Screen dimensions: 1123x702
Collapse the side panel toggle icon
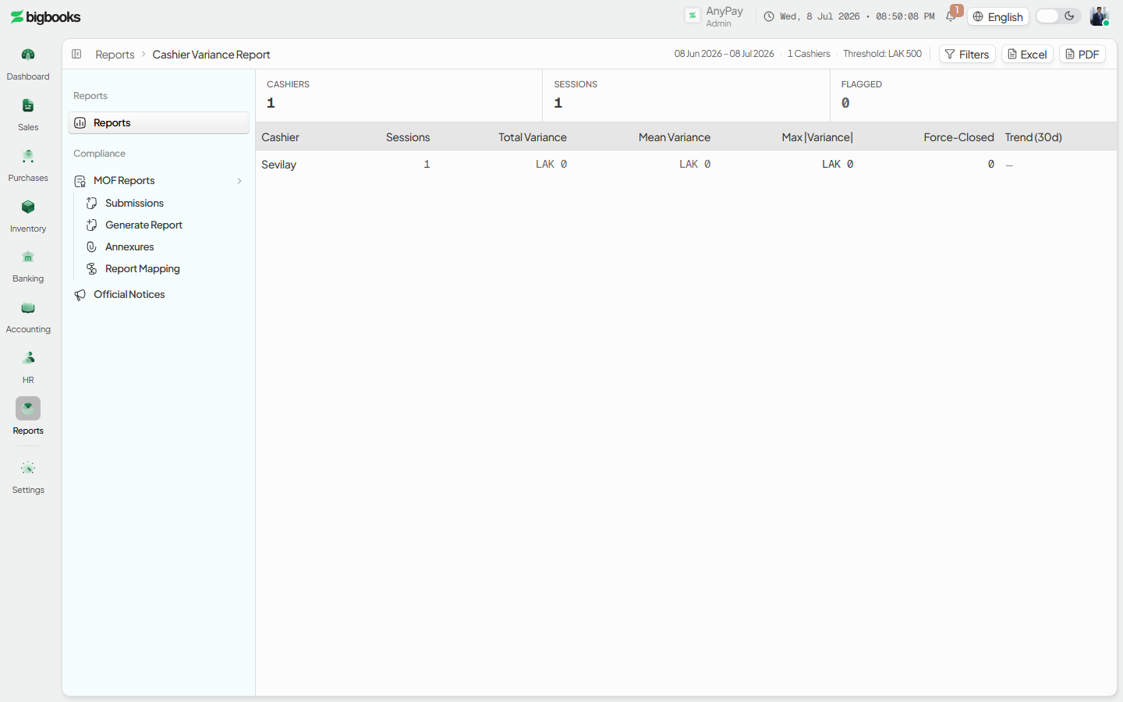coord(76,54)
